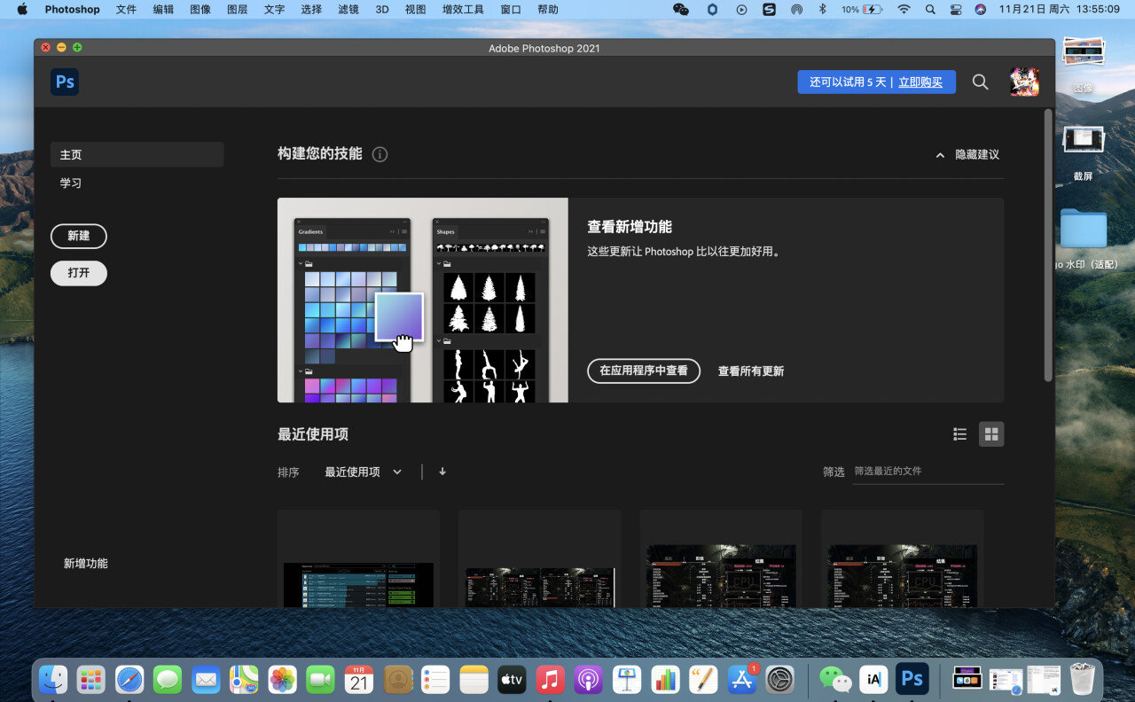1135x702 pixels.
Task: Expand the 最近使用项 sort dropdown
Action: pos(364,472)
